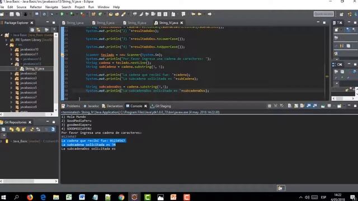358x201 pixels.
Task: Click the Open Perspective icon near Quick Access
Action: tap(341, 14)
